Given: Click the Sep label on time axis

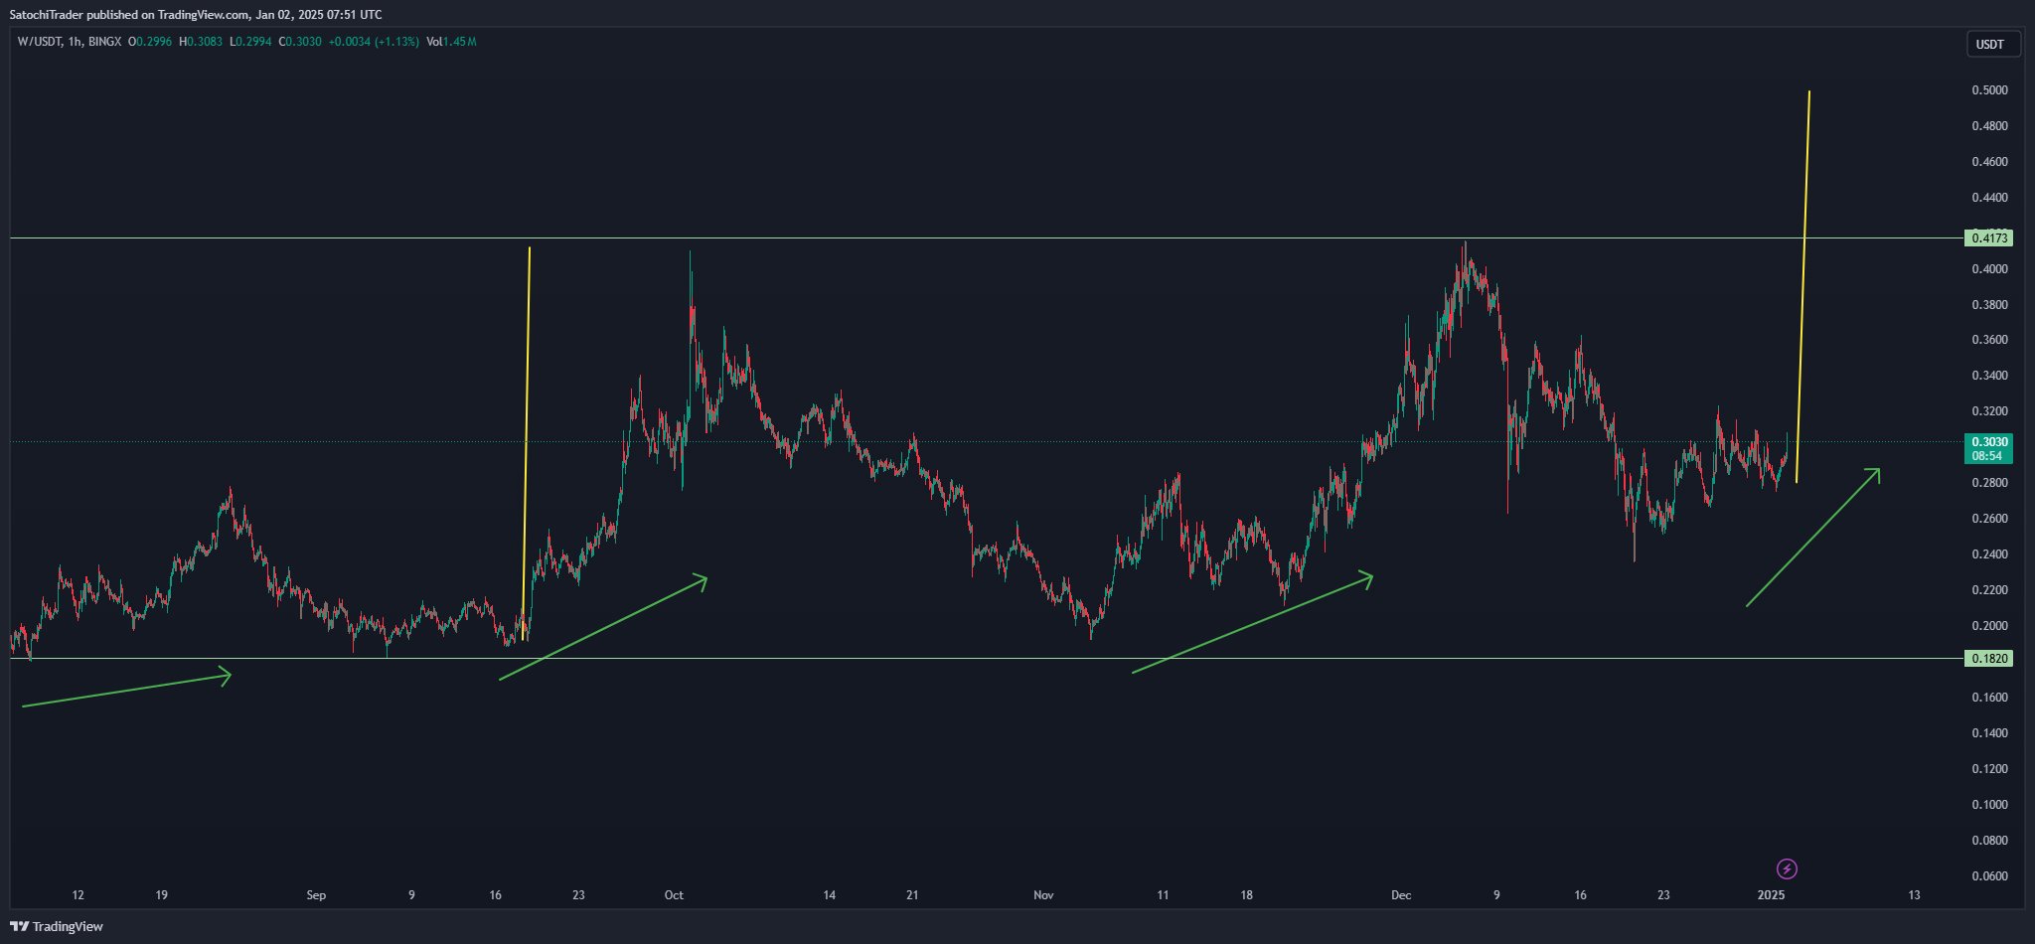Looking at the screenshot, I should coord(316,895).
